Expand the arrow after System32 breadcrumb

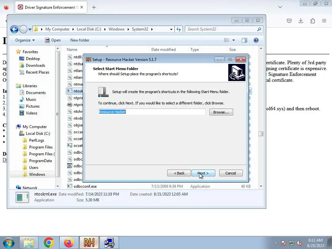[x=152, y=29]
